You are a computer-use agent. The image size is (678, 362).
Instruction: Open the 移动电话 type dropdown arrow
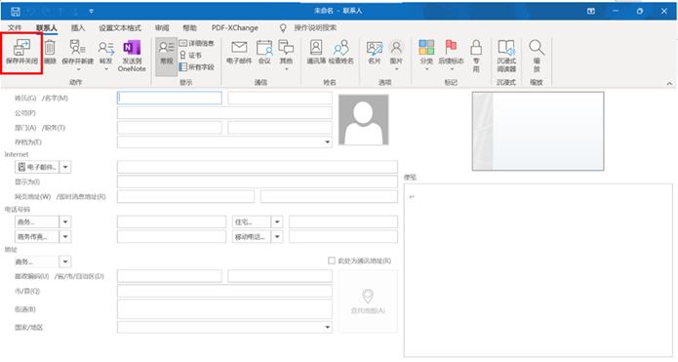277,236
